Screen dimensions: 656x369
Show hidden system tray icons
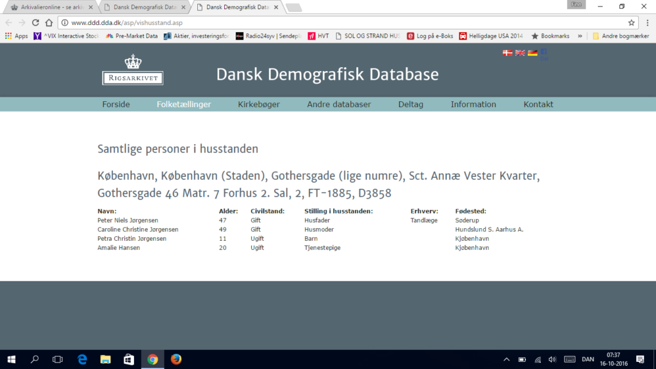[x=506, y=359]
